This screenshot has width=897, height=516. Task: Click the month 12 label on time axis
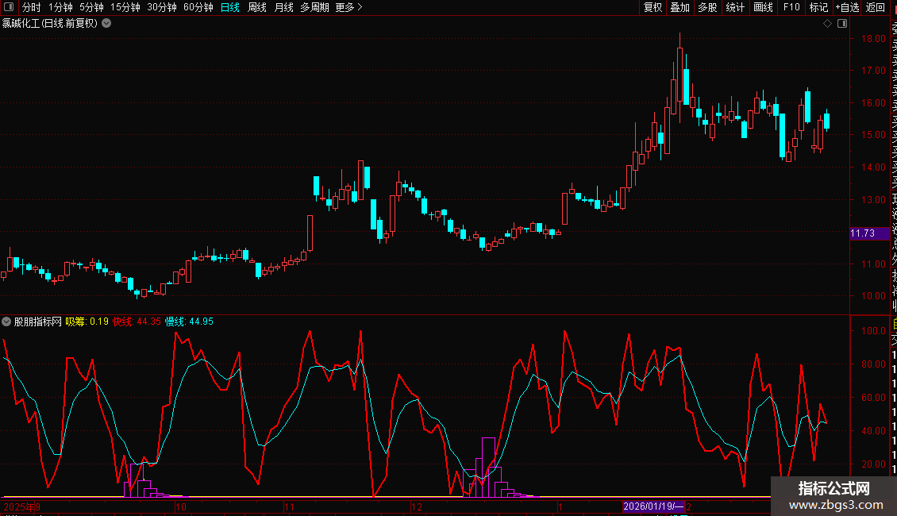pos(417,506)
